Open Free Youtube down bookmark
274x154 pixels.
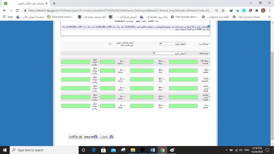(x=184, y=17)
